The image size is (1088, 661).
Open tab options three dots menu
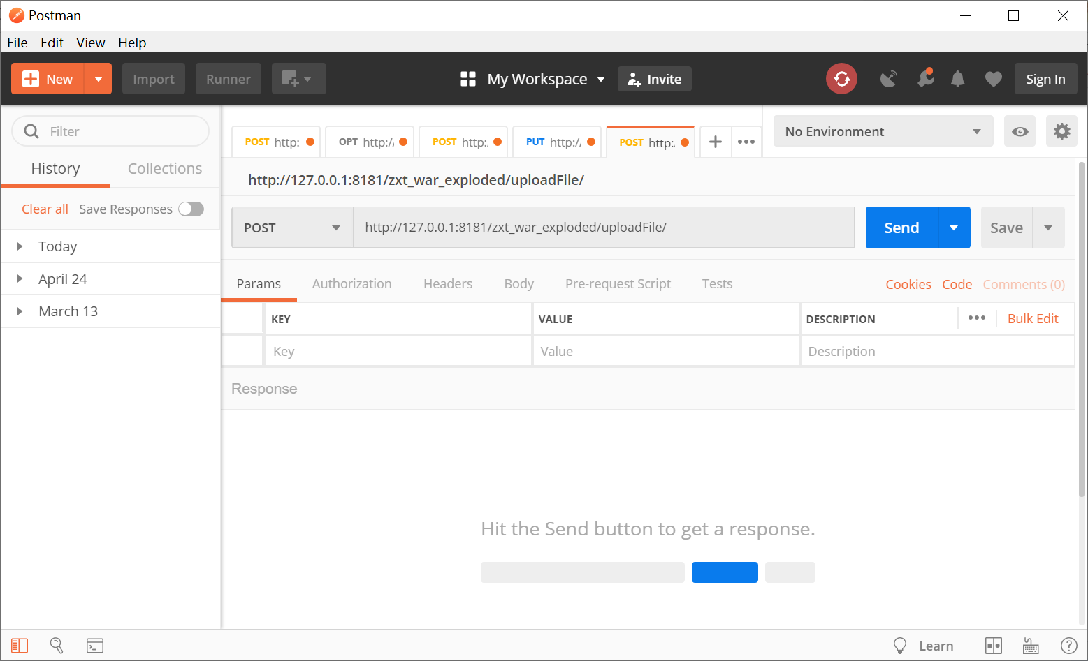click(746, 142)
